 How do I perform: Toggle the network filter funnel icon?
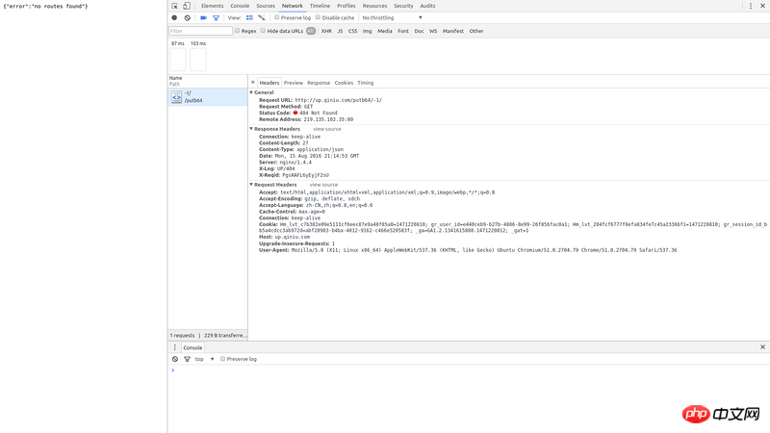tap(216, 17)
